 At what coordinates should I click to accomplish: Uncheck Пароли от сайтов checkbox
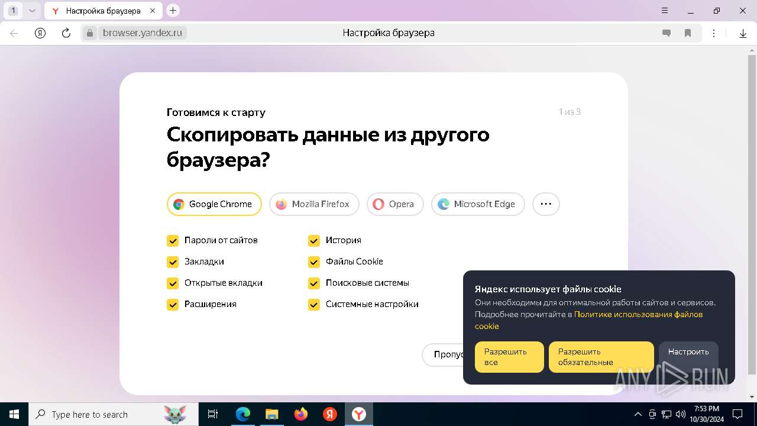click(x=173, y=241)
